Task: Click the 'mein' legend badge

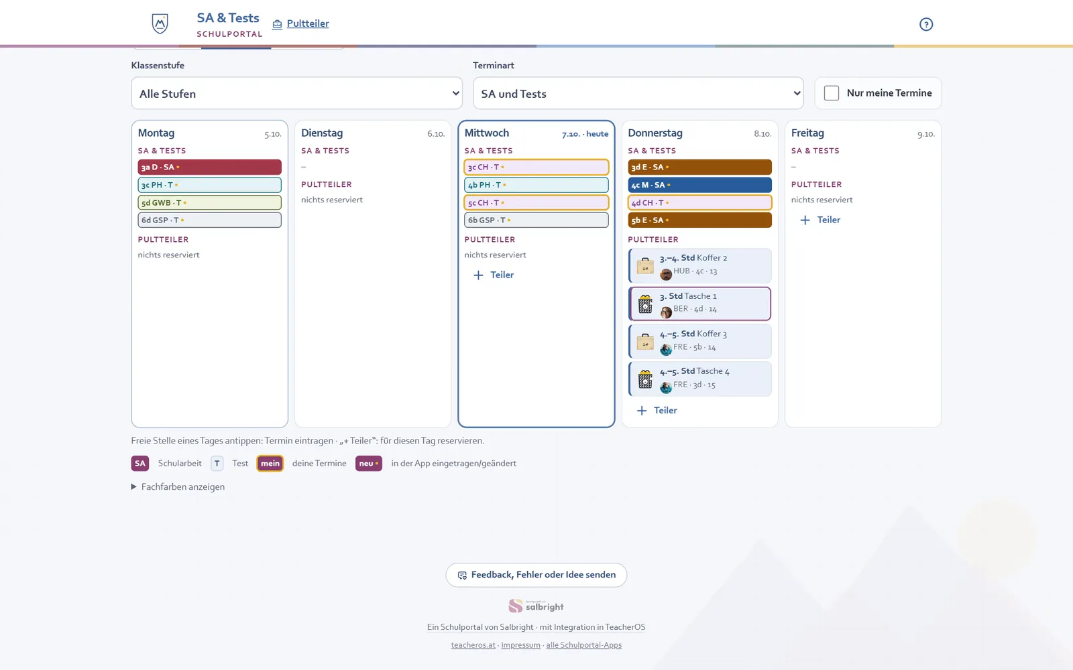Action: tap(270, 464)
